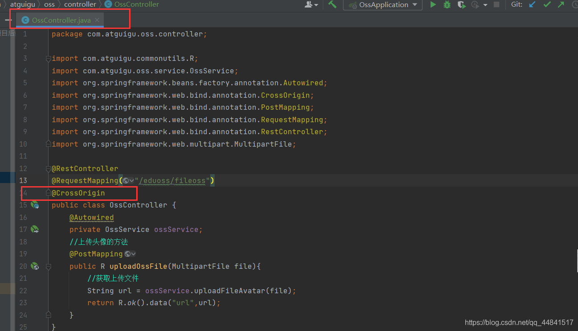This screenshot has height=331, width=578.
Task: Click Spring bean gutter icon beside OssController class
Action: [35, 205]
